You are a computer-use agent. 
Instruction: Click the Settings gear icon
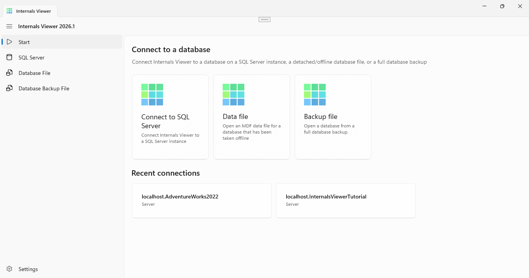point(9,269)
